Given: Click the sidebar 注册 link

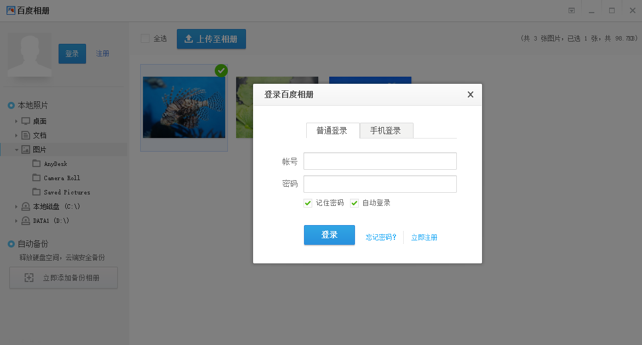Looking at the screenshot, I should click(102, 54).
